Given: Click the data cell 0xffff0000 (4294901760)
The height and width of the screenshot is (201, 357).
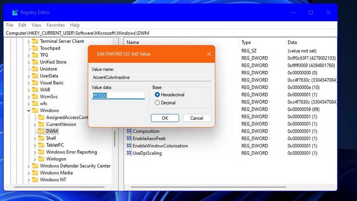Looking at the screenshot, I should [311, 65].
